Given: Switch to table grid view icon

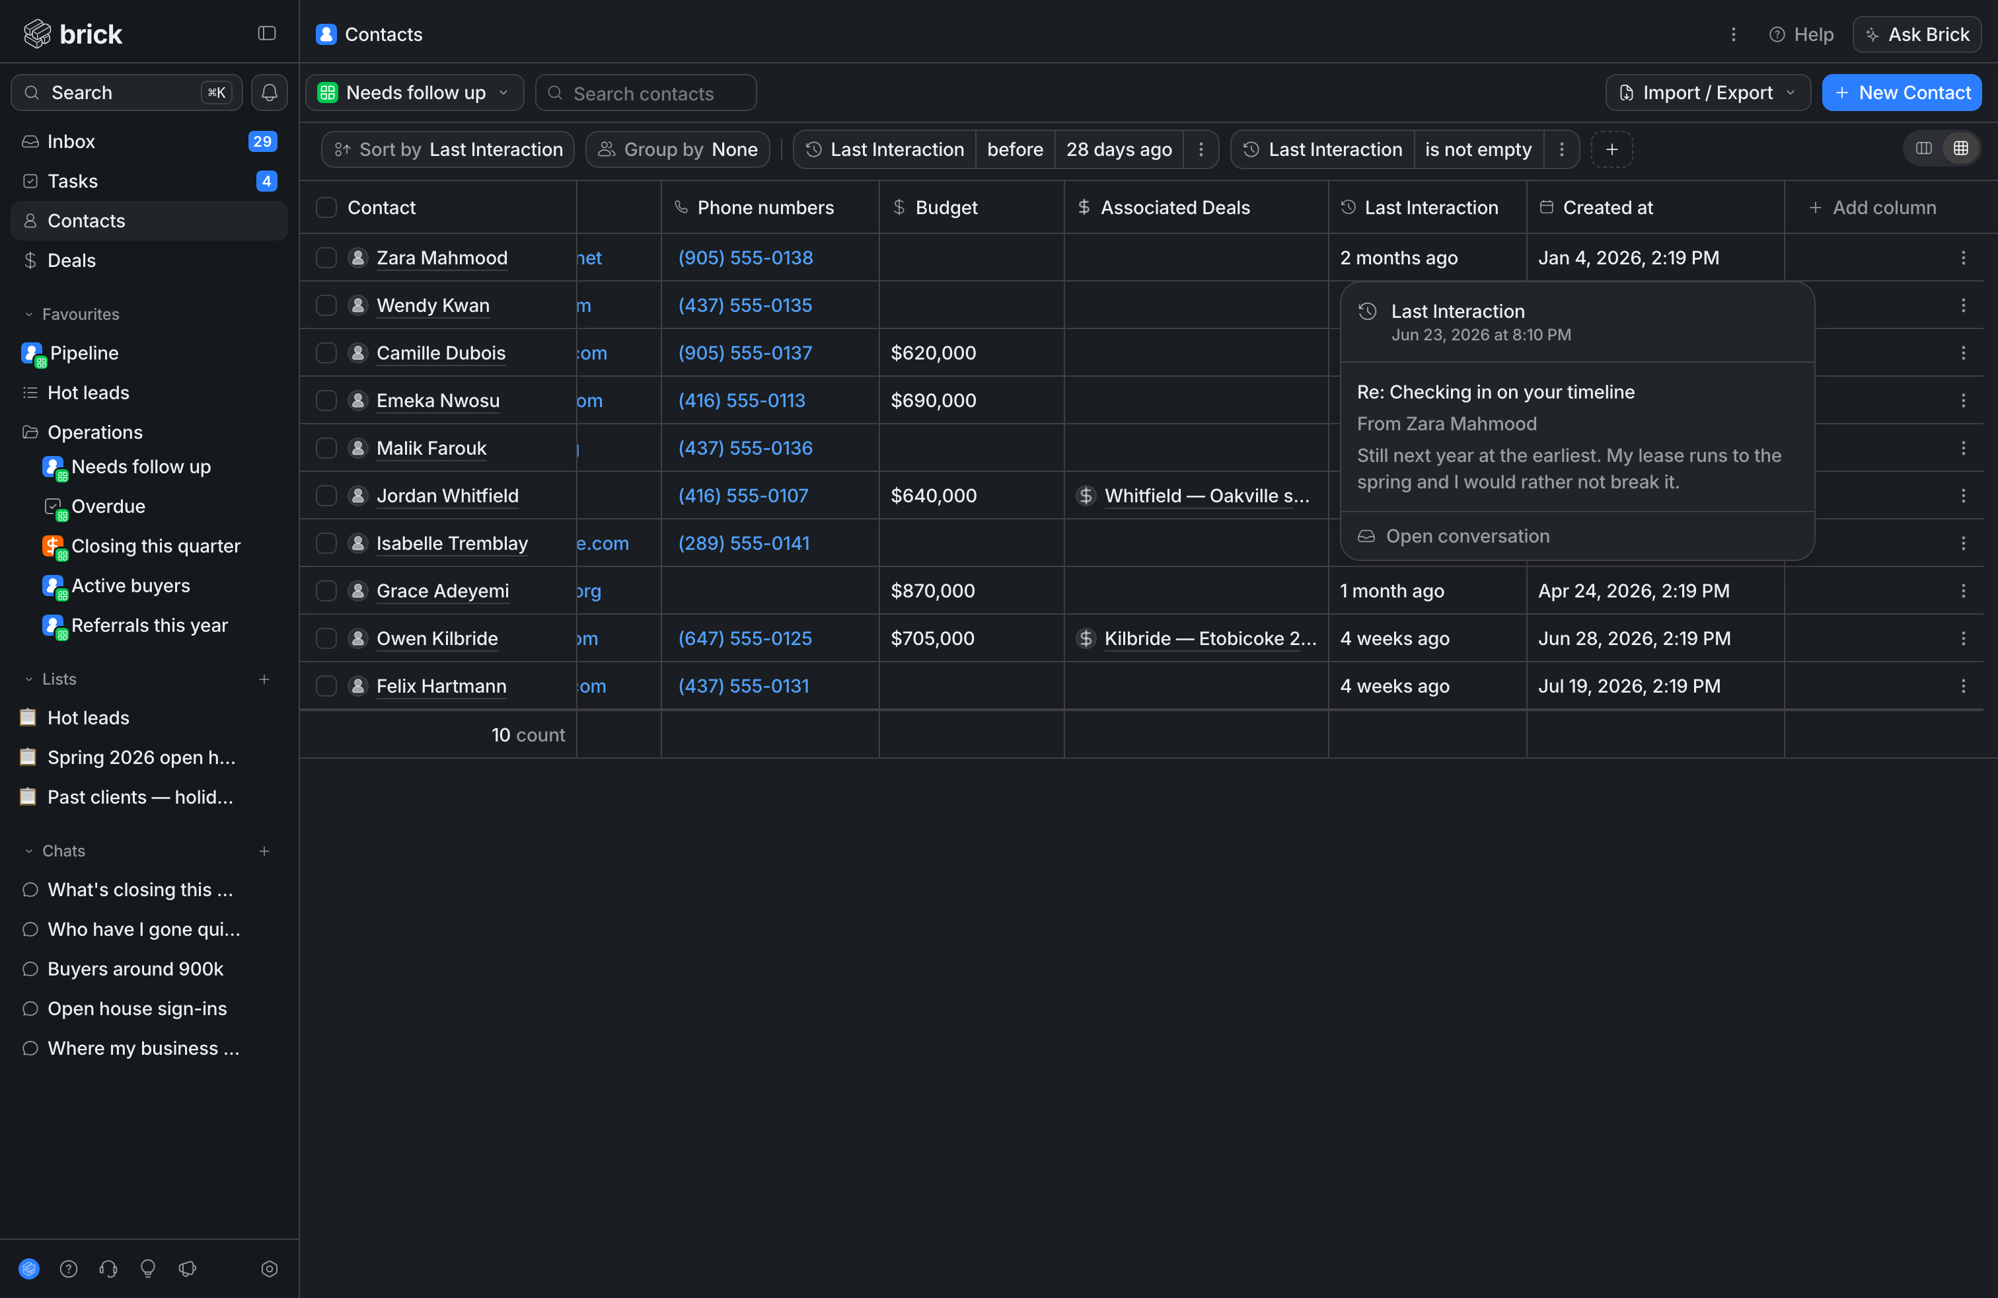Looking at the screenshot, I should (1961, 149).
